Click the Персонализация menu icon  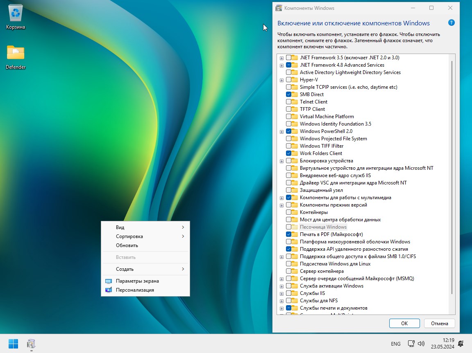[108, 290]
